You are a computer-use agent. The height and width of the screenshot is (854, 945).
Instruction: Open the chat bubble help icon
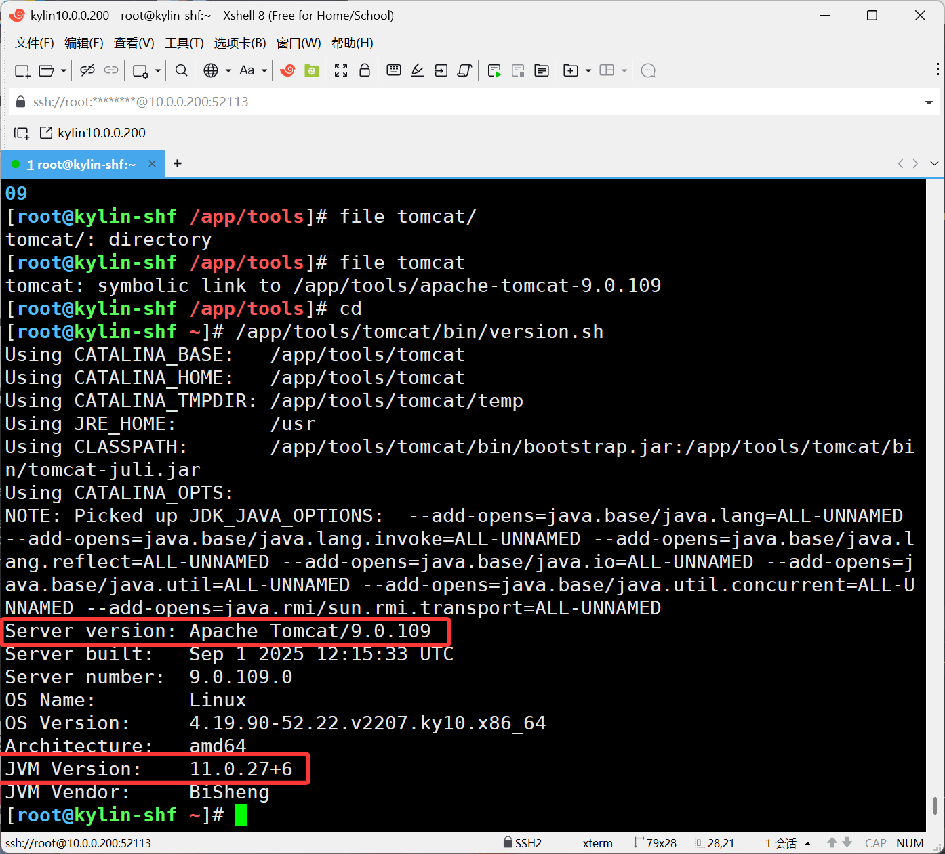click(x=648, y=70)
